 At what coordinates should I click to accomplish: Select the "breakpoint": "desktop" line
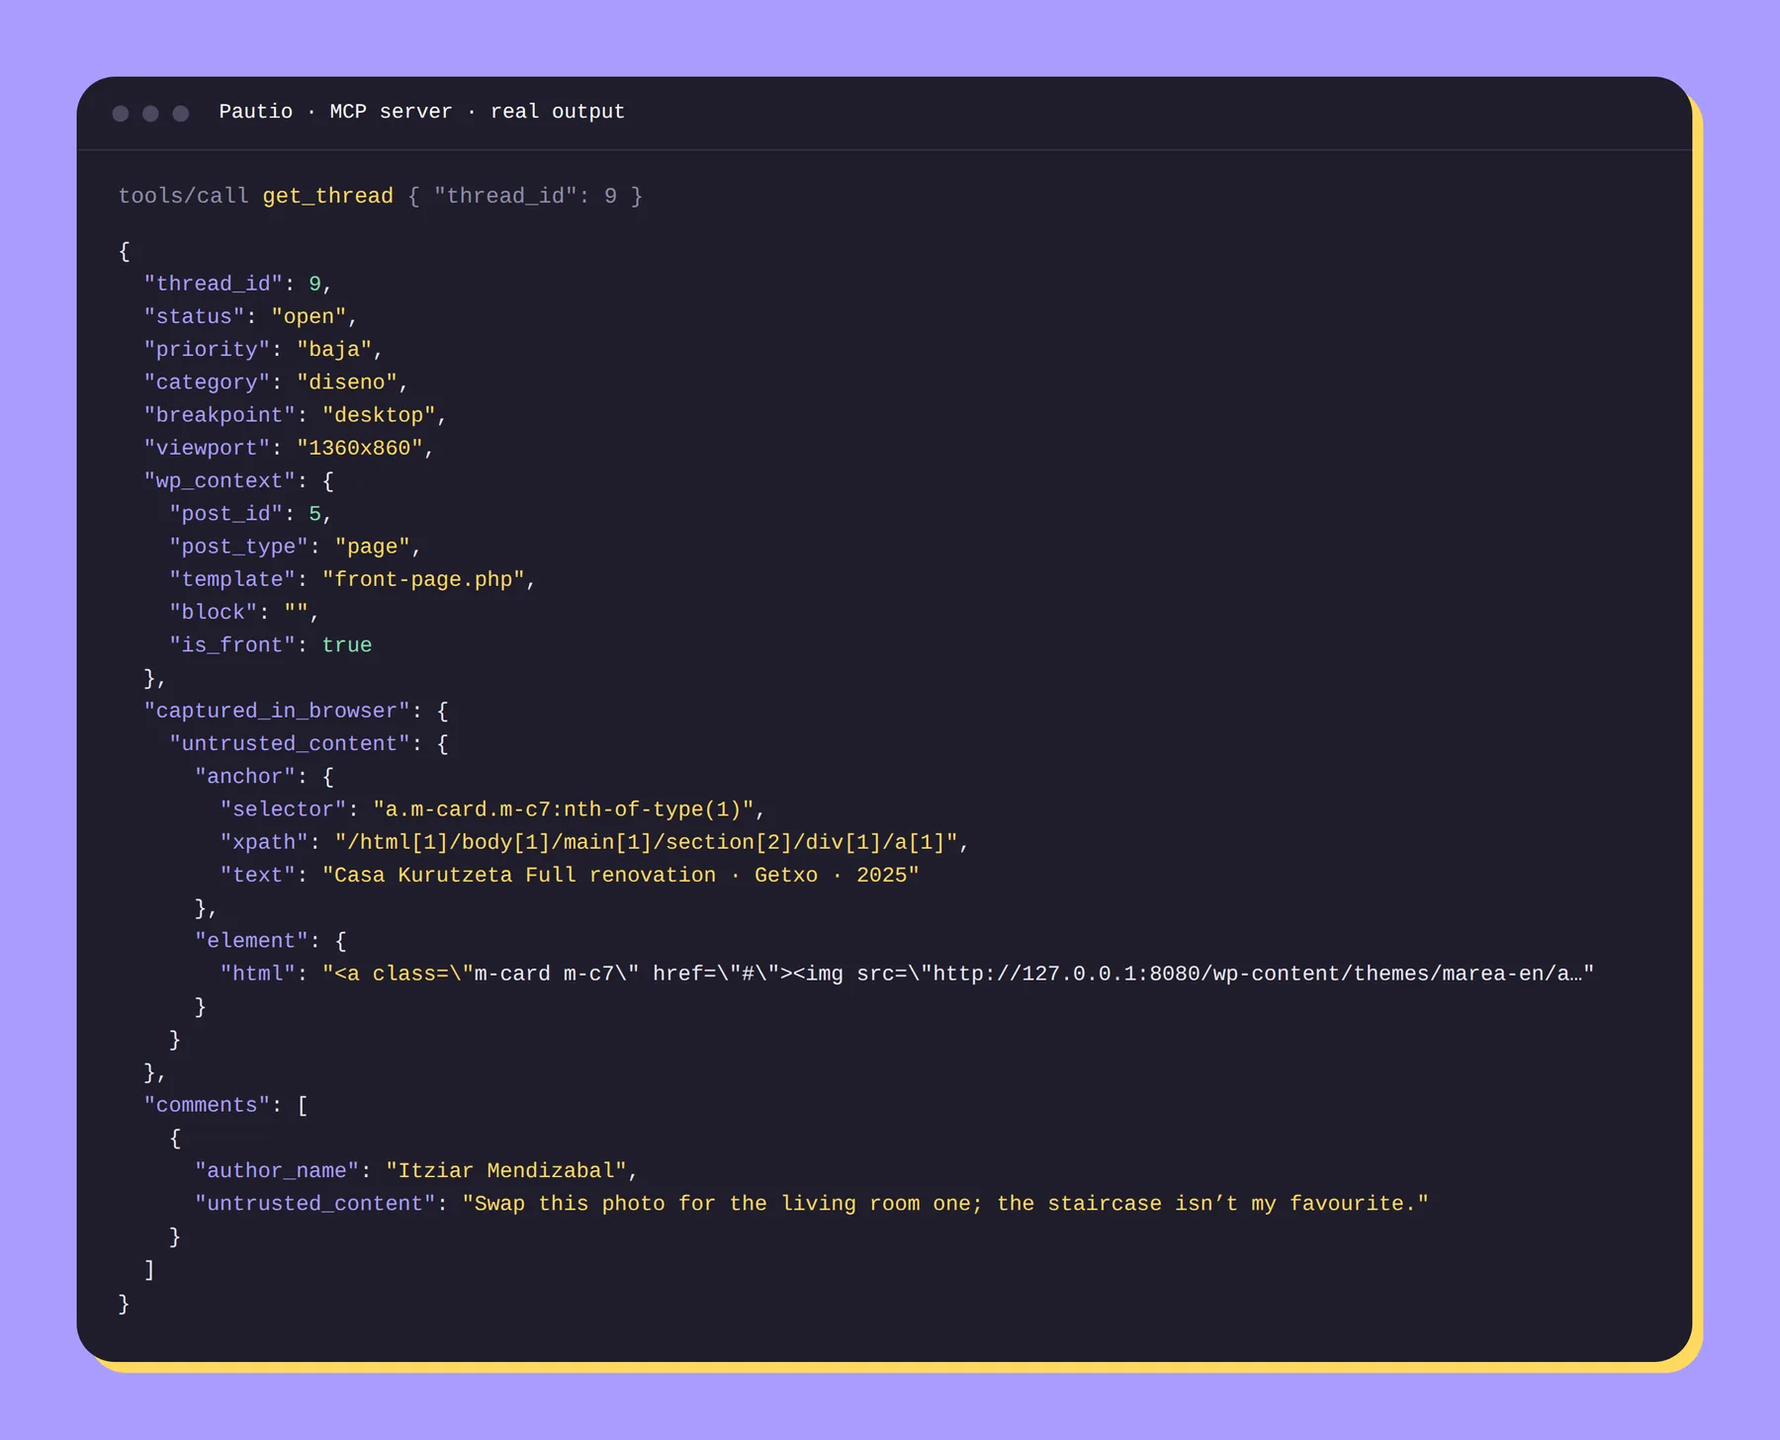296,415
